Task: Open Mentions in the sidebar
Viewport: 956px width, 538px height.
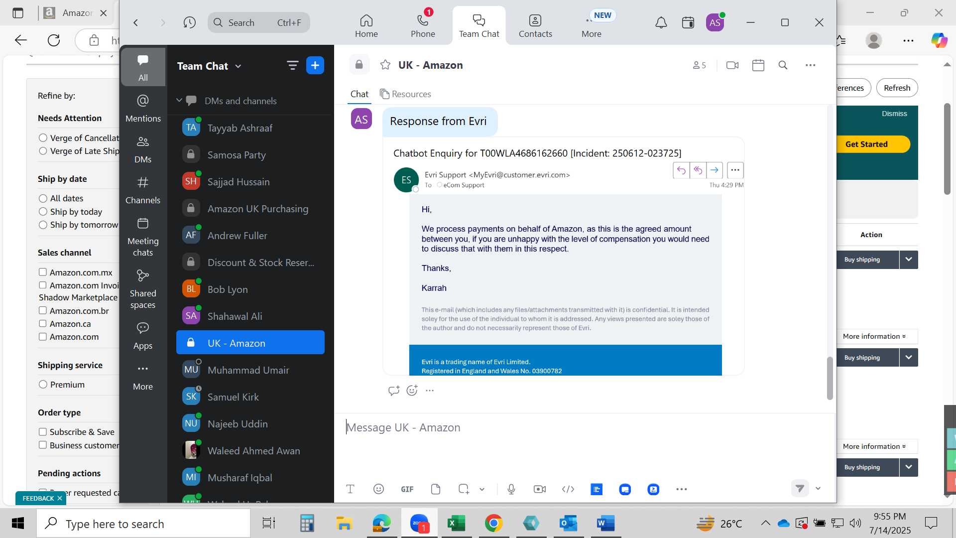Action: pos(143,109)
